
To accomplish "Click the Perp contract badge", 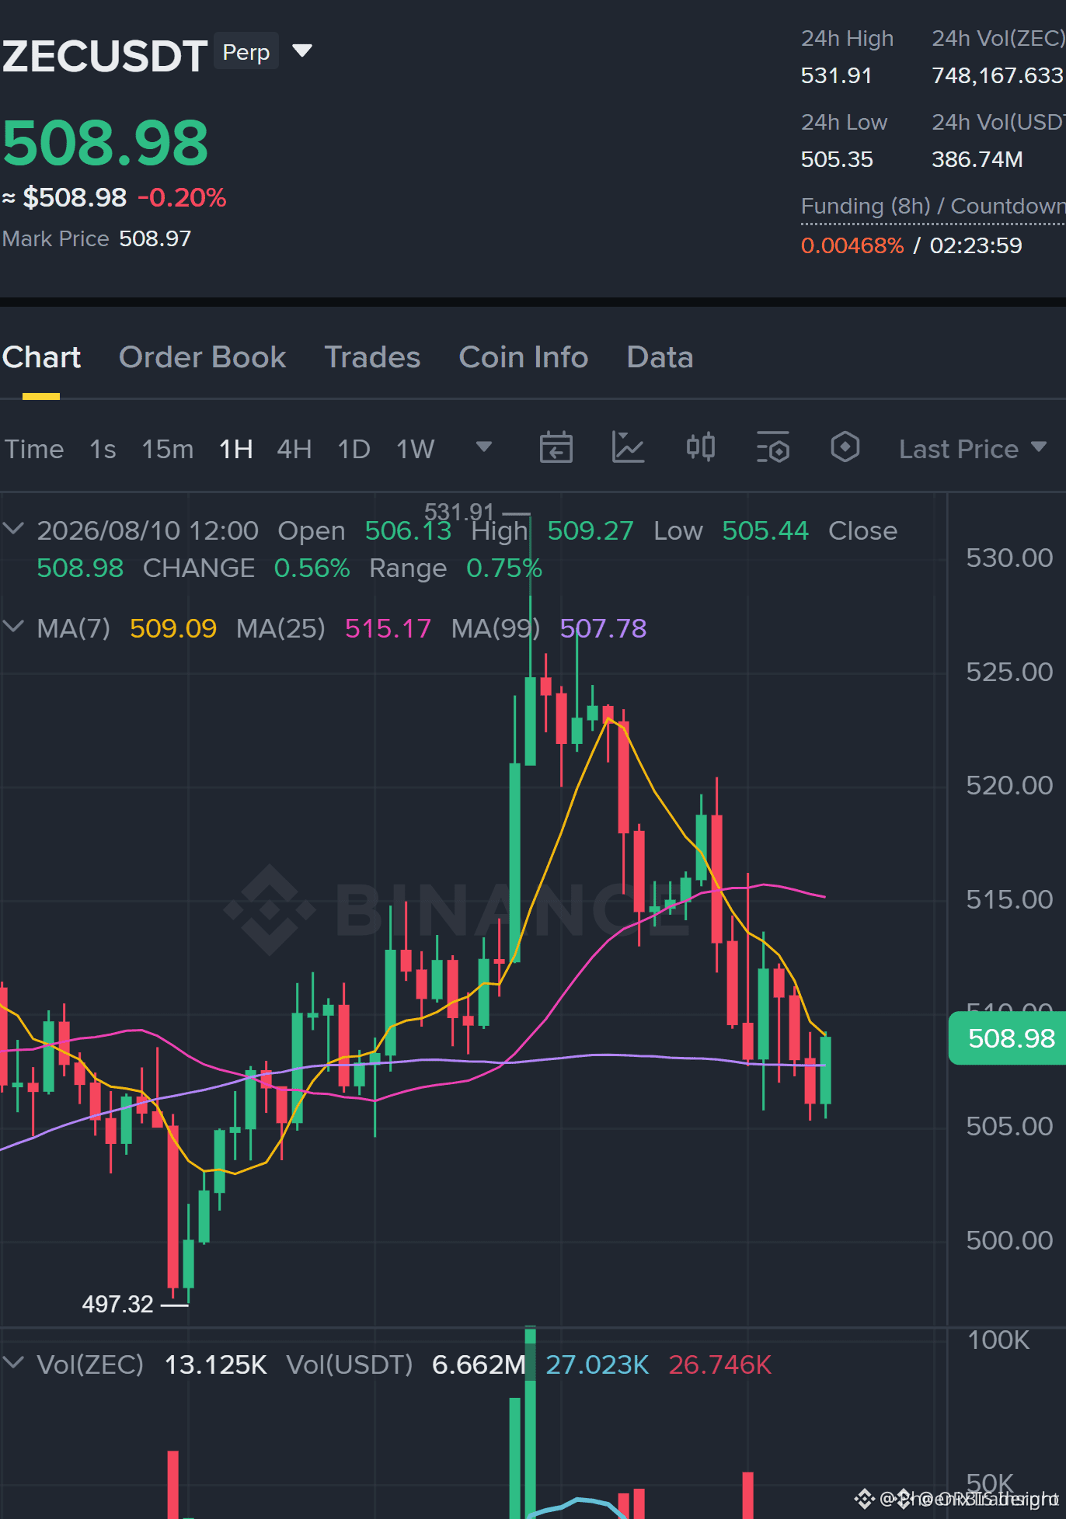I will point(246,52).
